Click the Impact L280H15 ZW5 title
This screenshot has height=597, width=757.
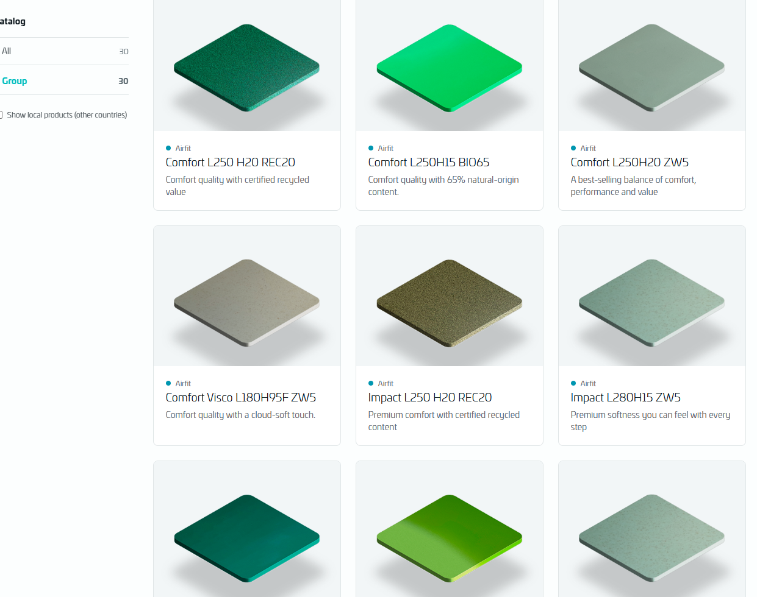(626, 397)
